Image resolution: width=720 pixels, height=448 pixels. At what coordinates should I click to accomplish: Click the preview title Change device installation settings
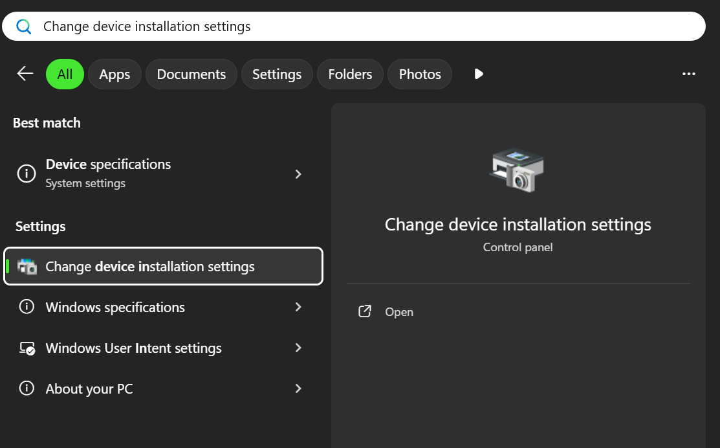[518, 225]
